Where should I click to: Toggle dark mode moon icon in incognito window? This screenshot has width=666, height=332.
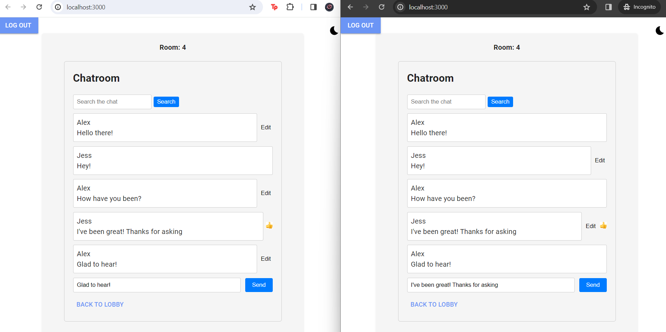point(659,31)
